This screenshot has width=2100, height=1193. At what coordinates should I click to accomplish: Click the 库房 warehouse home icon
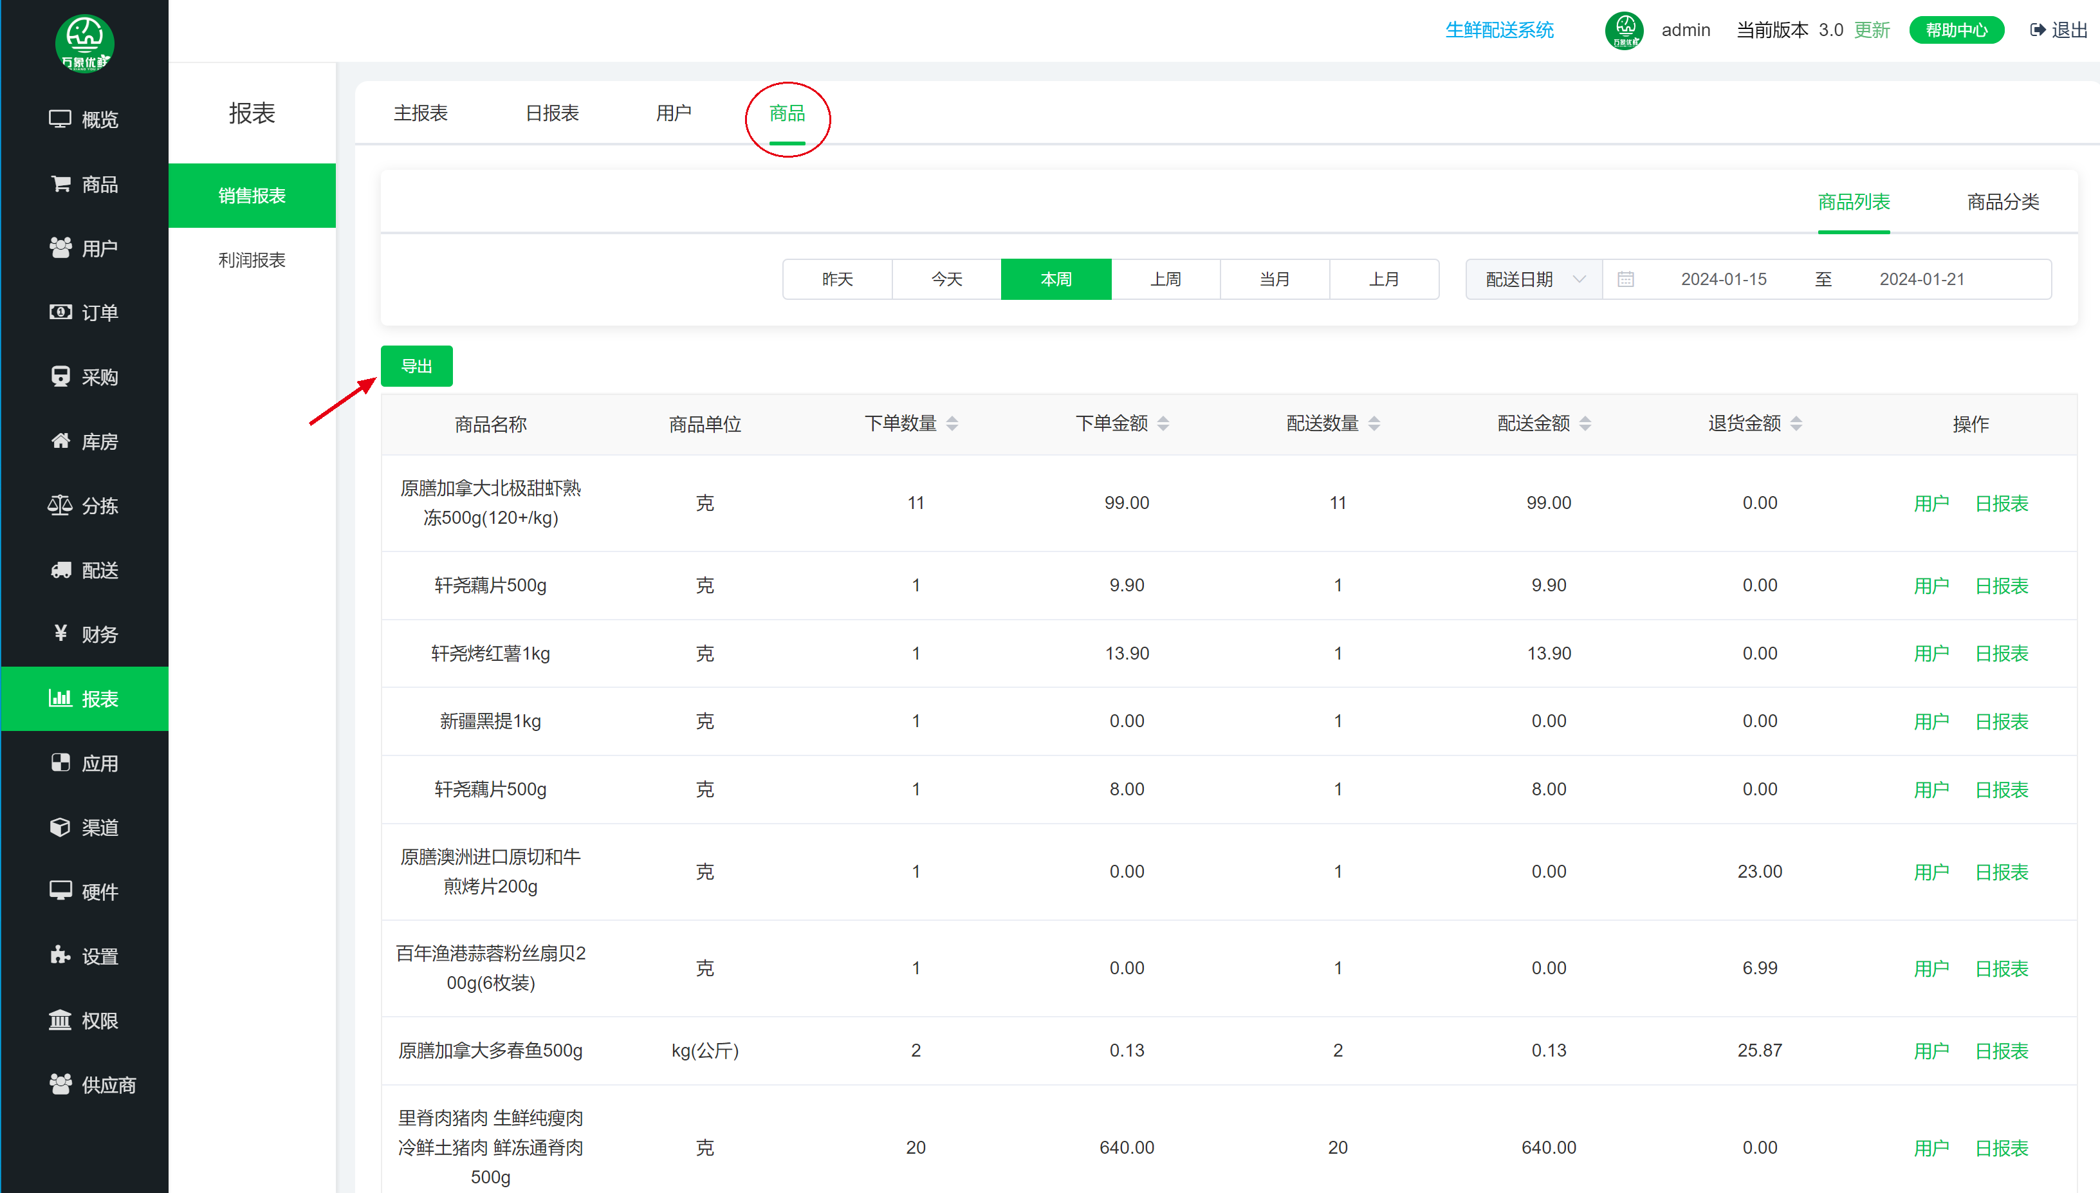(x=60, y=441)
